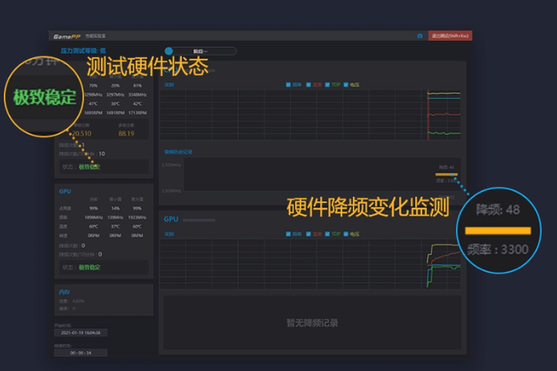Screen dimensions: 557x371
Task: Click the GamePP logo
Action: point(67,36)
